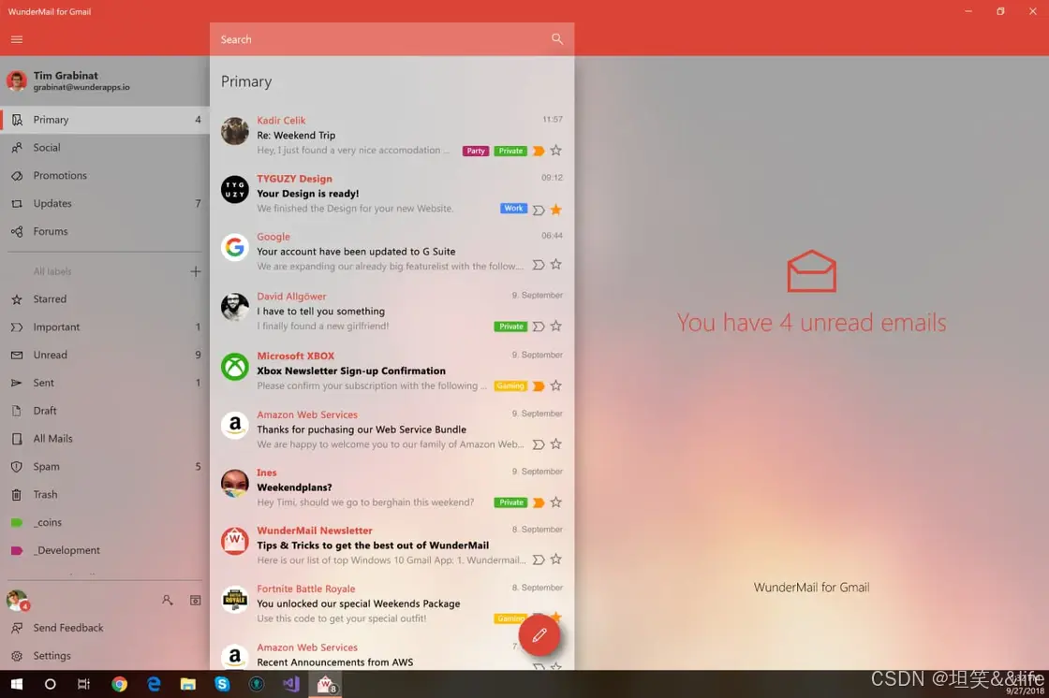Open the Draft folder

click(x=105, y=411)
